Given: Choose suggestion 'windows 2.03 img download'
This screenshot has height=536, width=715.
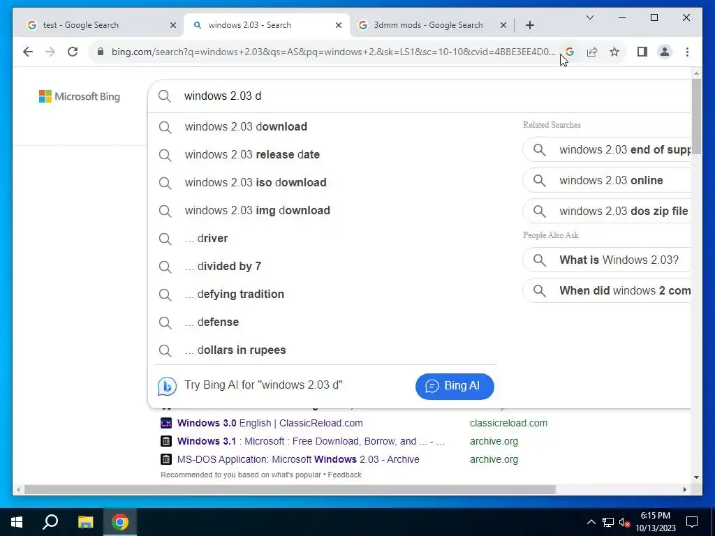Looking at the screenshot, I should tap(325, 210).
